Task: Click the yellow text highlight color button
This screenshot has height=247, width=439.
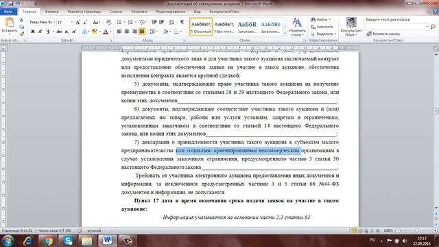Action: [x=95, y=32]
